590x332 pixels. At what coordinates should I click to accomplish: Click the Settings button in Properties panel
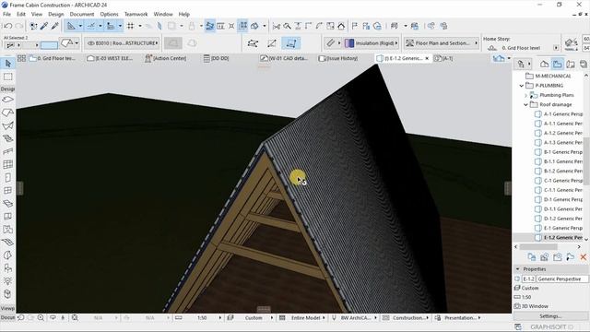(550, 316)
